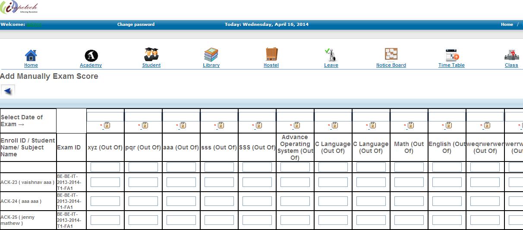The image size is (523, 230).
Task: Open the Hostel building icon
Action: 271,54
